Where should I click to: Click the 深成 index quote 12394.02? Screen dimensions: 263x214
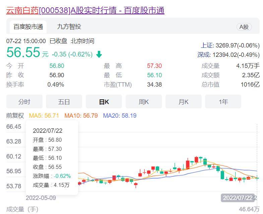[228, 55]
